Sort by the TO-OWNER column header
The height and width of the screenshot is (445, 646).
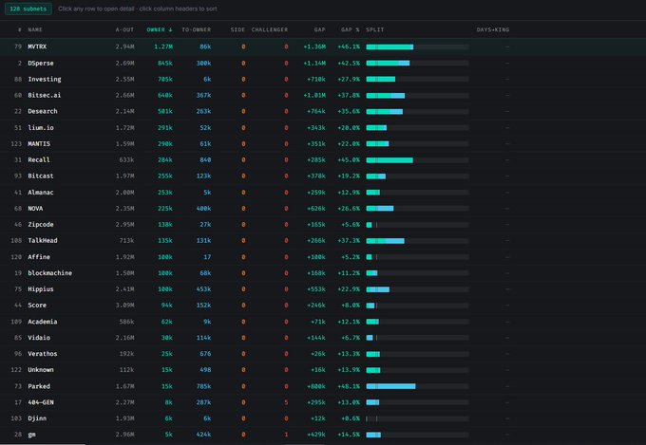coord(196,29)
